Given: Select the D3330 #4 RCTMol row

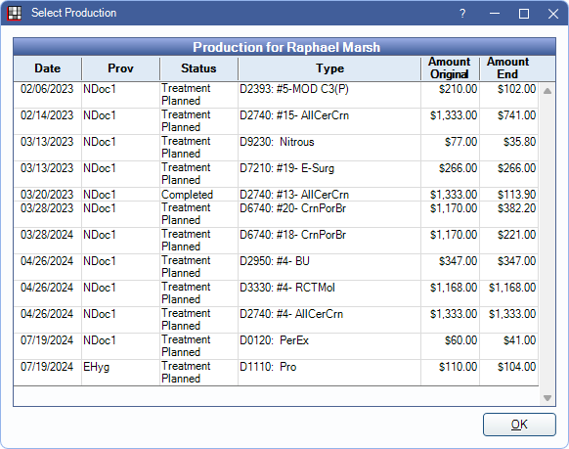Looking at the screenshot, I should point(276,293).
